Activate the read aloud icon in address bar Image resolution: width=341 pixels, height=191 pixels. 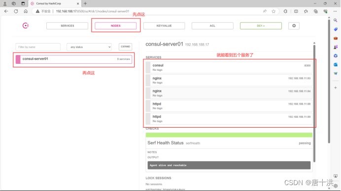265,11
